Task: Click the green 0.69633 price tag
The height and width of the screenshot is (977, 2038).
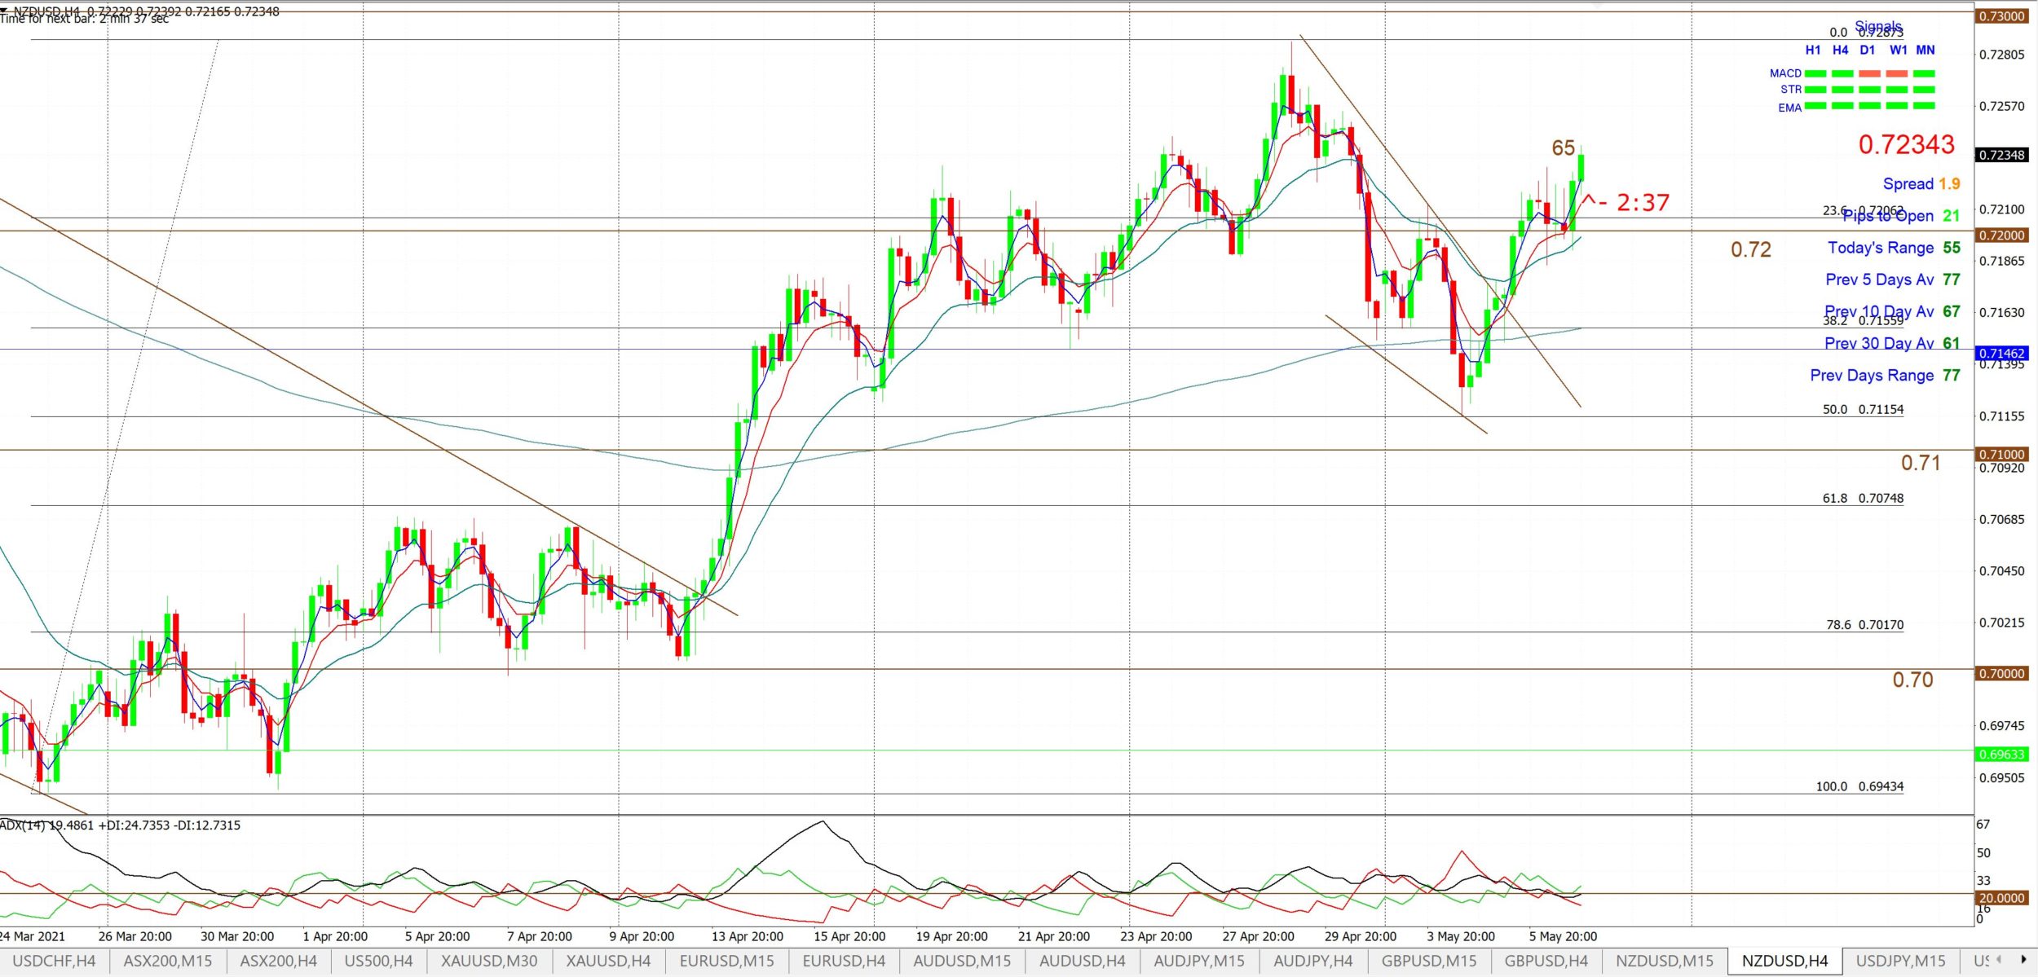Action: click(x=2002, y=755)
